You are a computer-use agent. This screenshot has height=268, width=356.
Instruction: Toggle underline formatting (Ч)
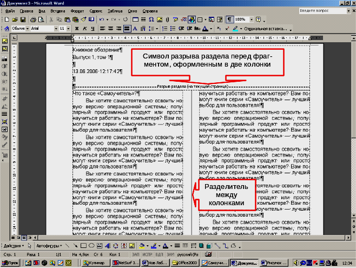pos(93,29)
